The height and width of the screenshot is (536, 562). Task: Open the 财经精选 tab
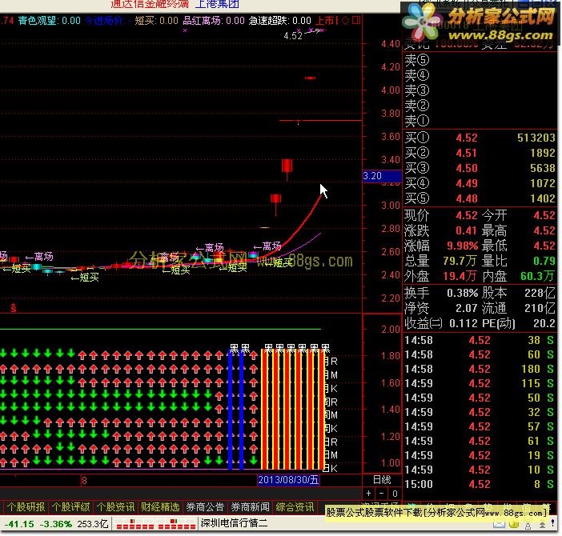[x=160, y=507]
